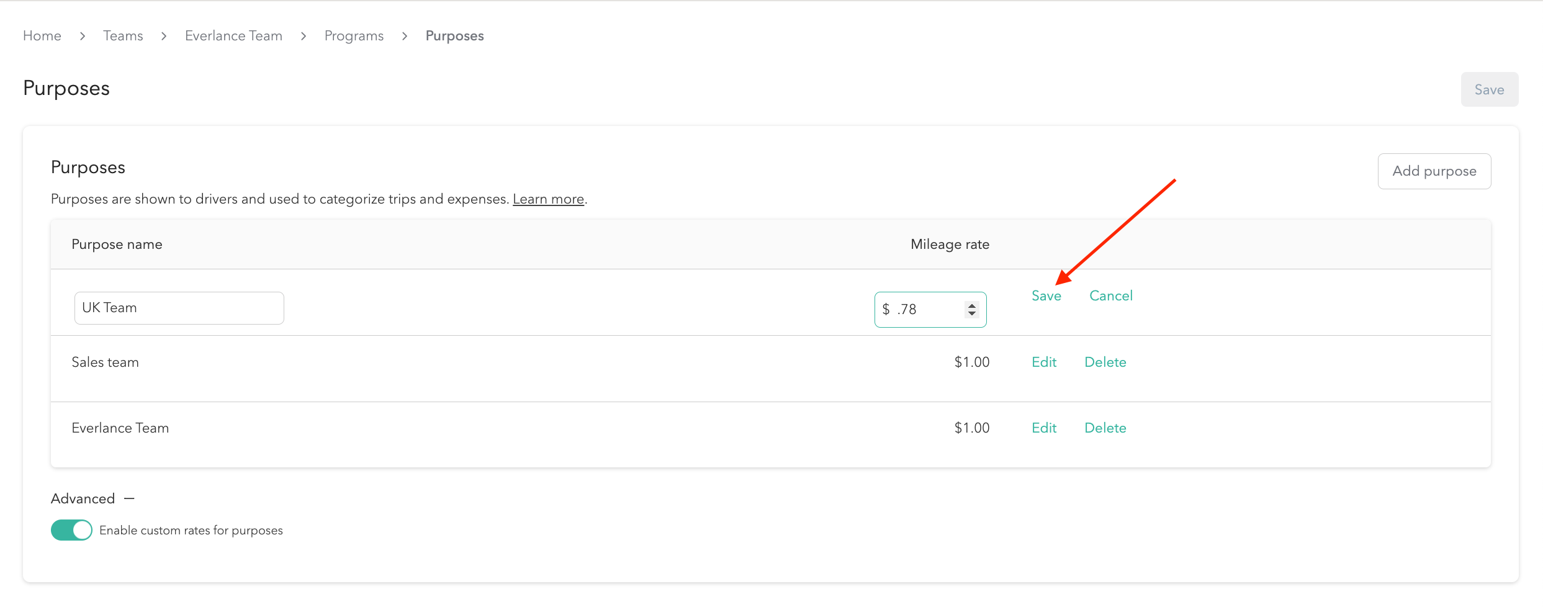Screen dimensions: 1543x607
Task: Open Teams breadcrumb link
Action: point(123,36)
